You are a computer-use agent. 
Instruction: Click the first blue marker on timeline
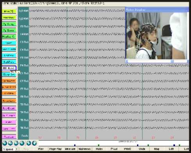(x=75, y=145)
